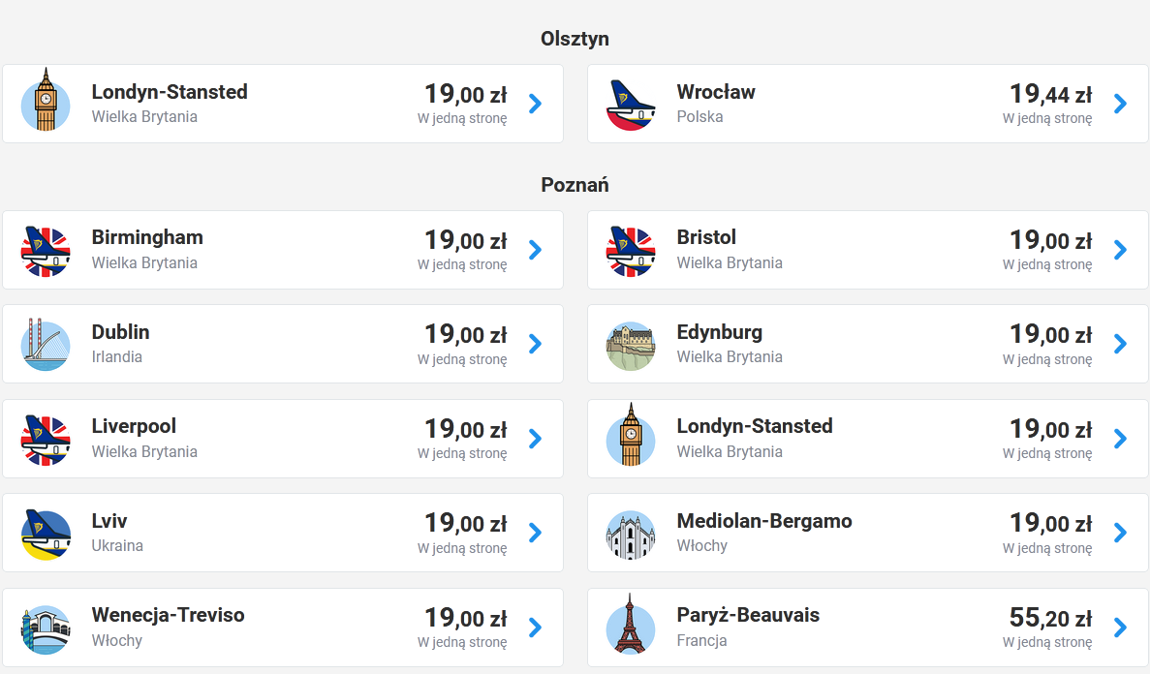
Task: Click the Big Ben icon under Olsztyn
Action: [x=46, y=101]
